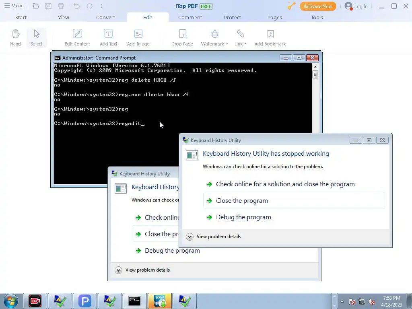Expand View problem details in back dialog
This screenshot has width=412, height=309.
point(142,270)
